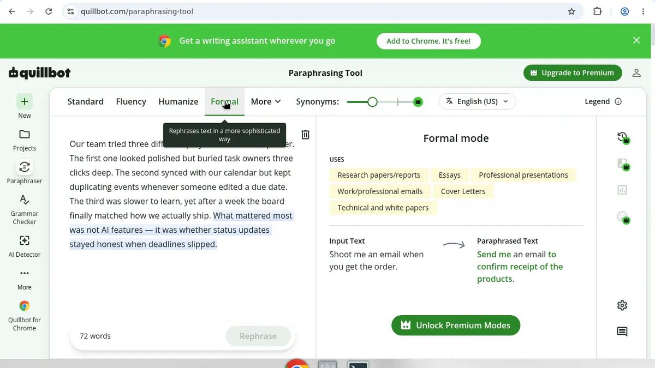Switch to Humanize mode
The image size is (655, 368).
(x=178, y=101)
